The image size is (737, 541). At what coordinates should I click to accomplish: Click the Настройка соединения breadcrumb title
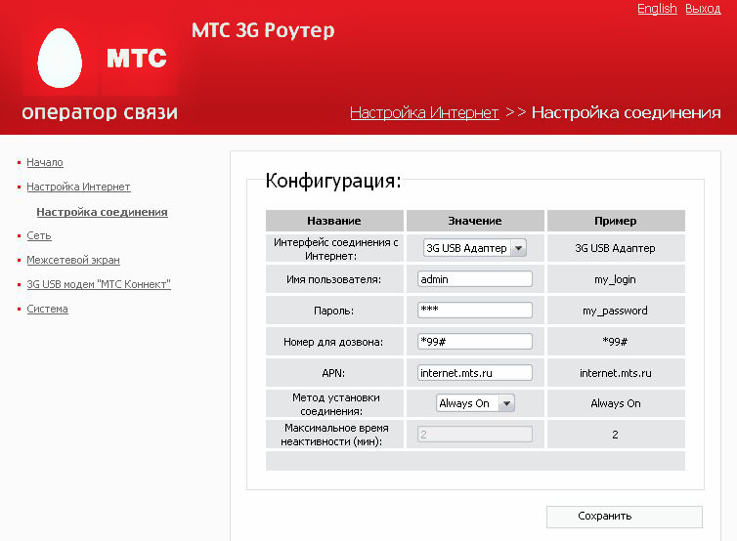pyautogui.click(x=627, y=112)
